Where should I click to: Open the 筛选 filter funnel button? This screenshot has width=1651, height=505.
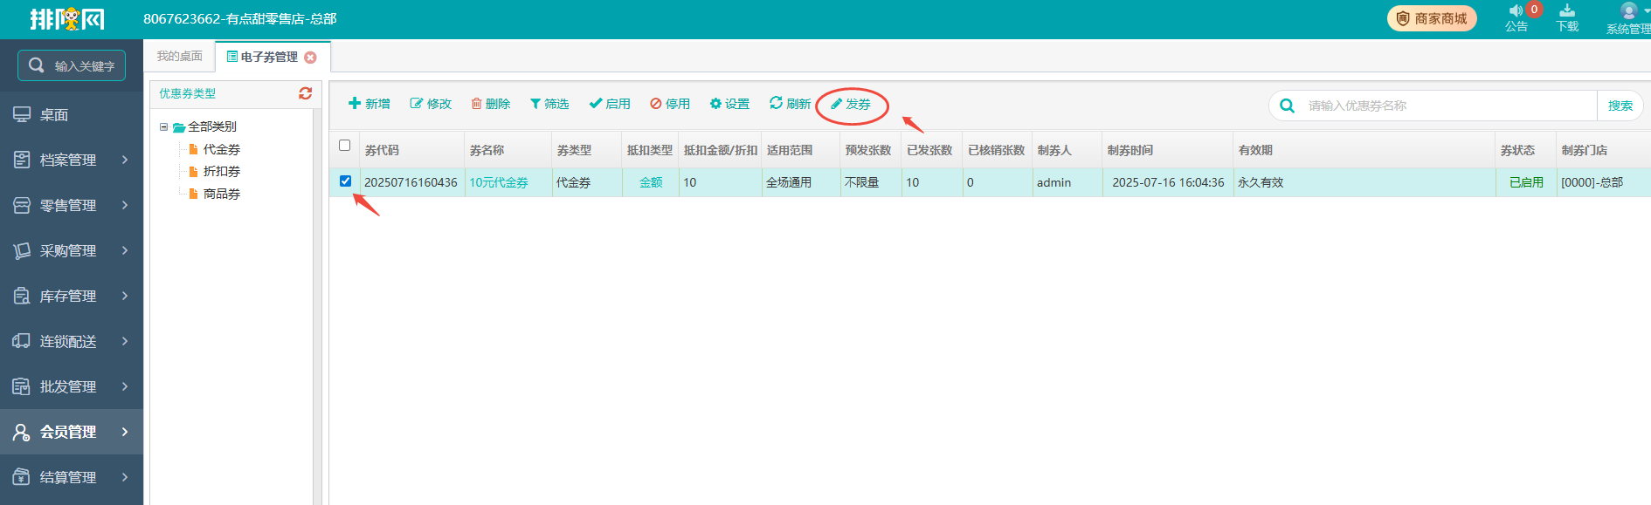coord(549,104)
